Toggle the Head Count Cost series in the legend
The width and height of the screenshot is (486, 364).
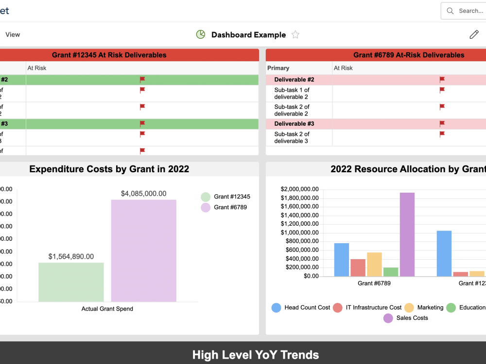276,307
